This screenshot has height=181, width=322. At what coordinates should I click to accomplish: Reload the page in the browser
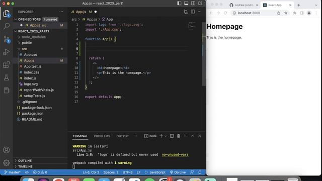point(225,13)
